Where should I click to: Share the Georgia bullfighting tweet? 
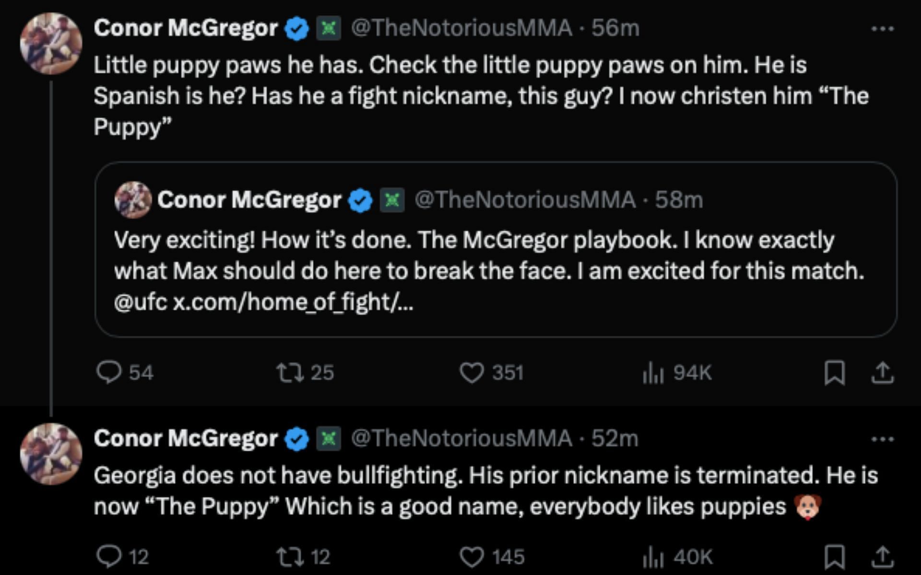pos(882,557)
